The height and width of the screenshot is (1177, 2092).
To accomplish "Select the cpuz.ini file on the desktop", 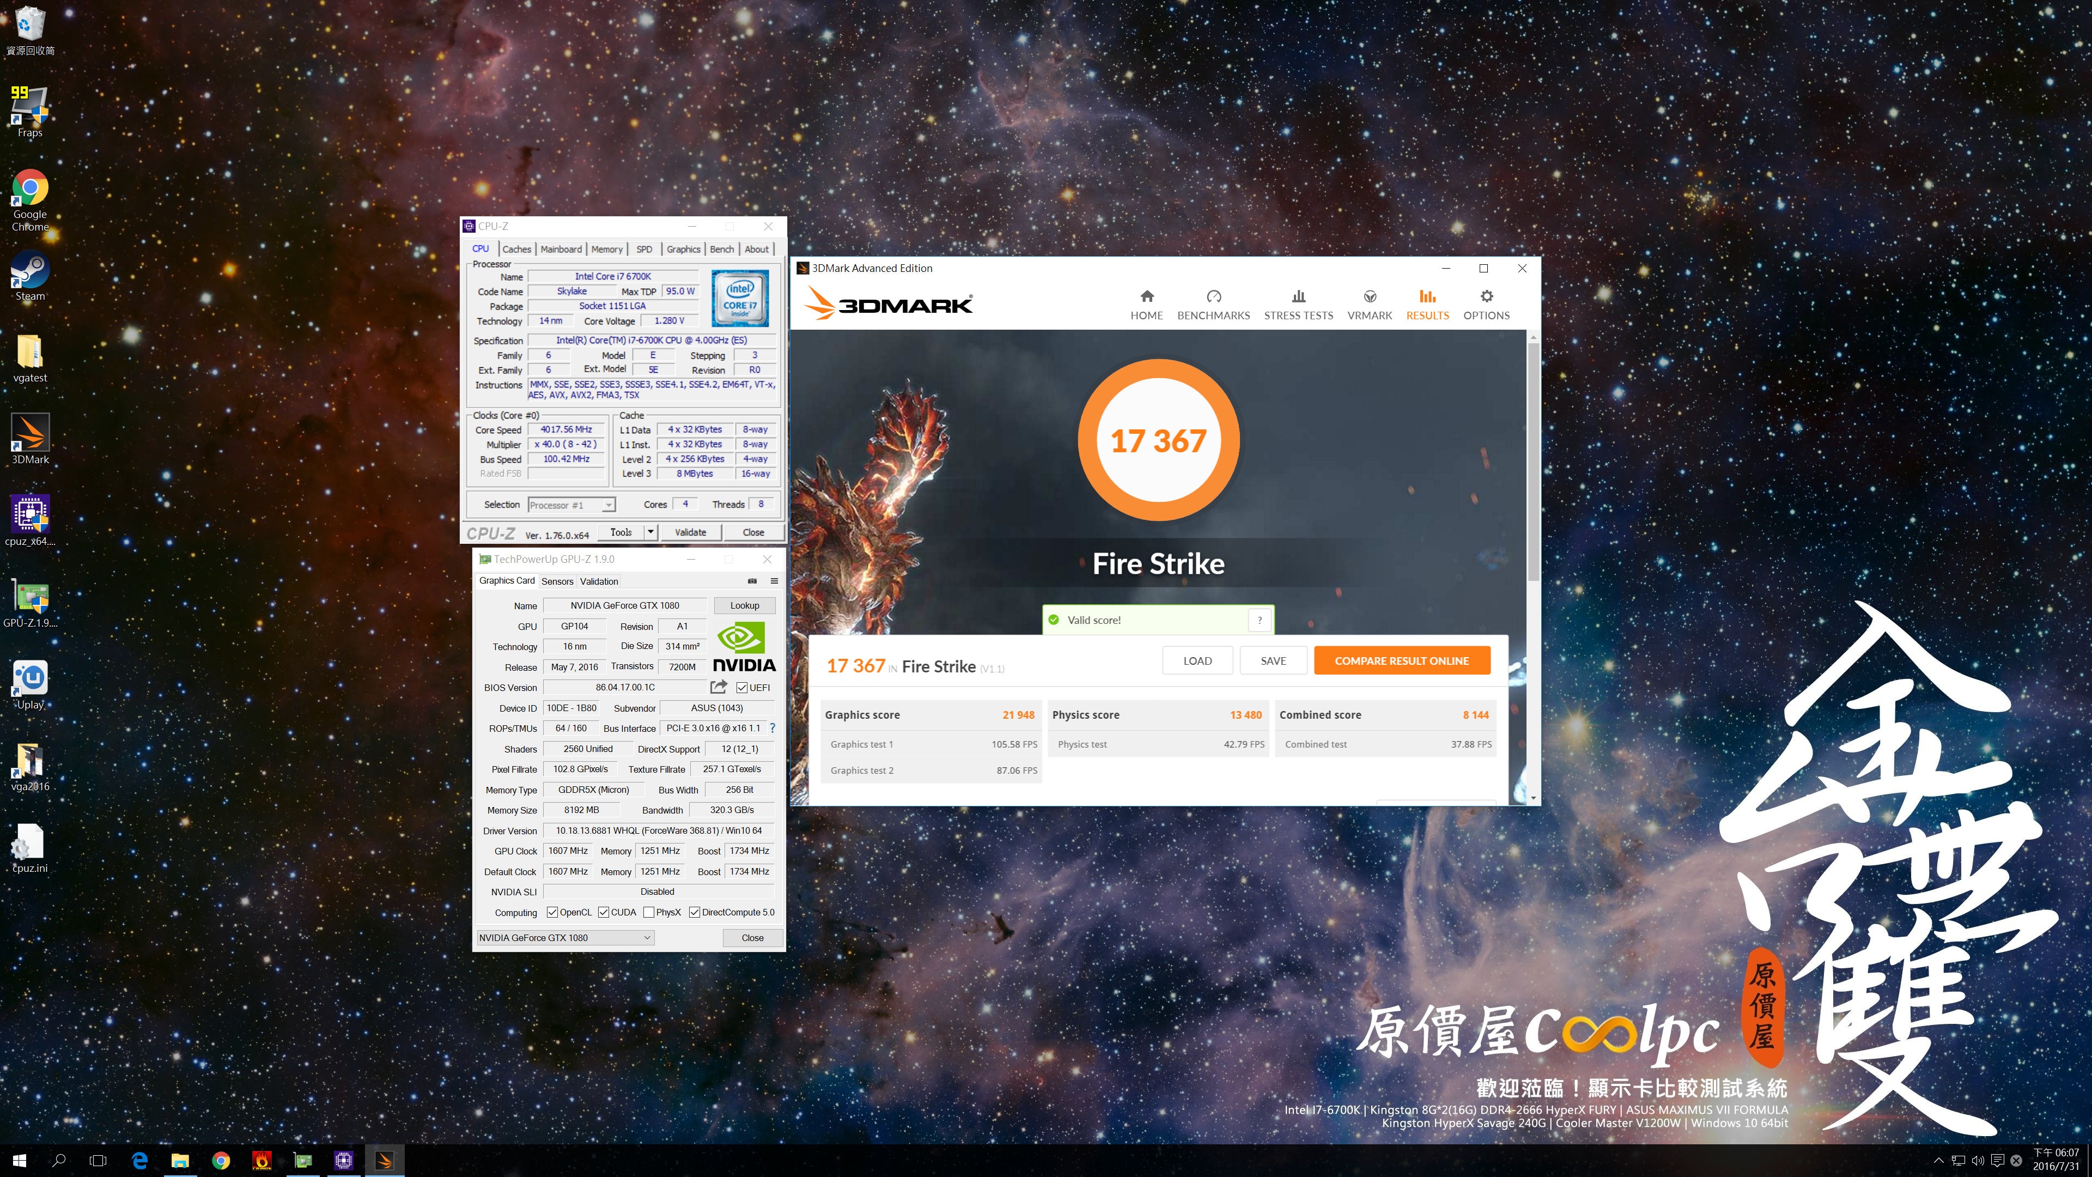I will 30,848.
